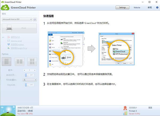The width and height of the screenshot is (160, 116).
Task: Toggle the Grayscale switch
Action: coord(30,85)
